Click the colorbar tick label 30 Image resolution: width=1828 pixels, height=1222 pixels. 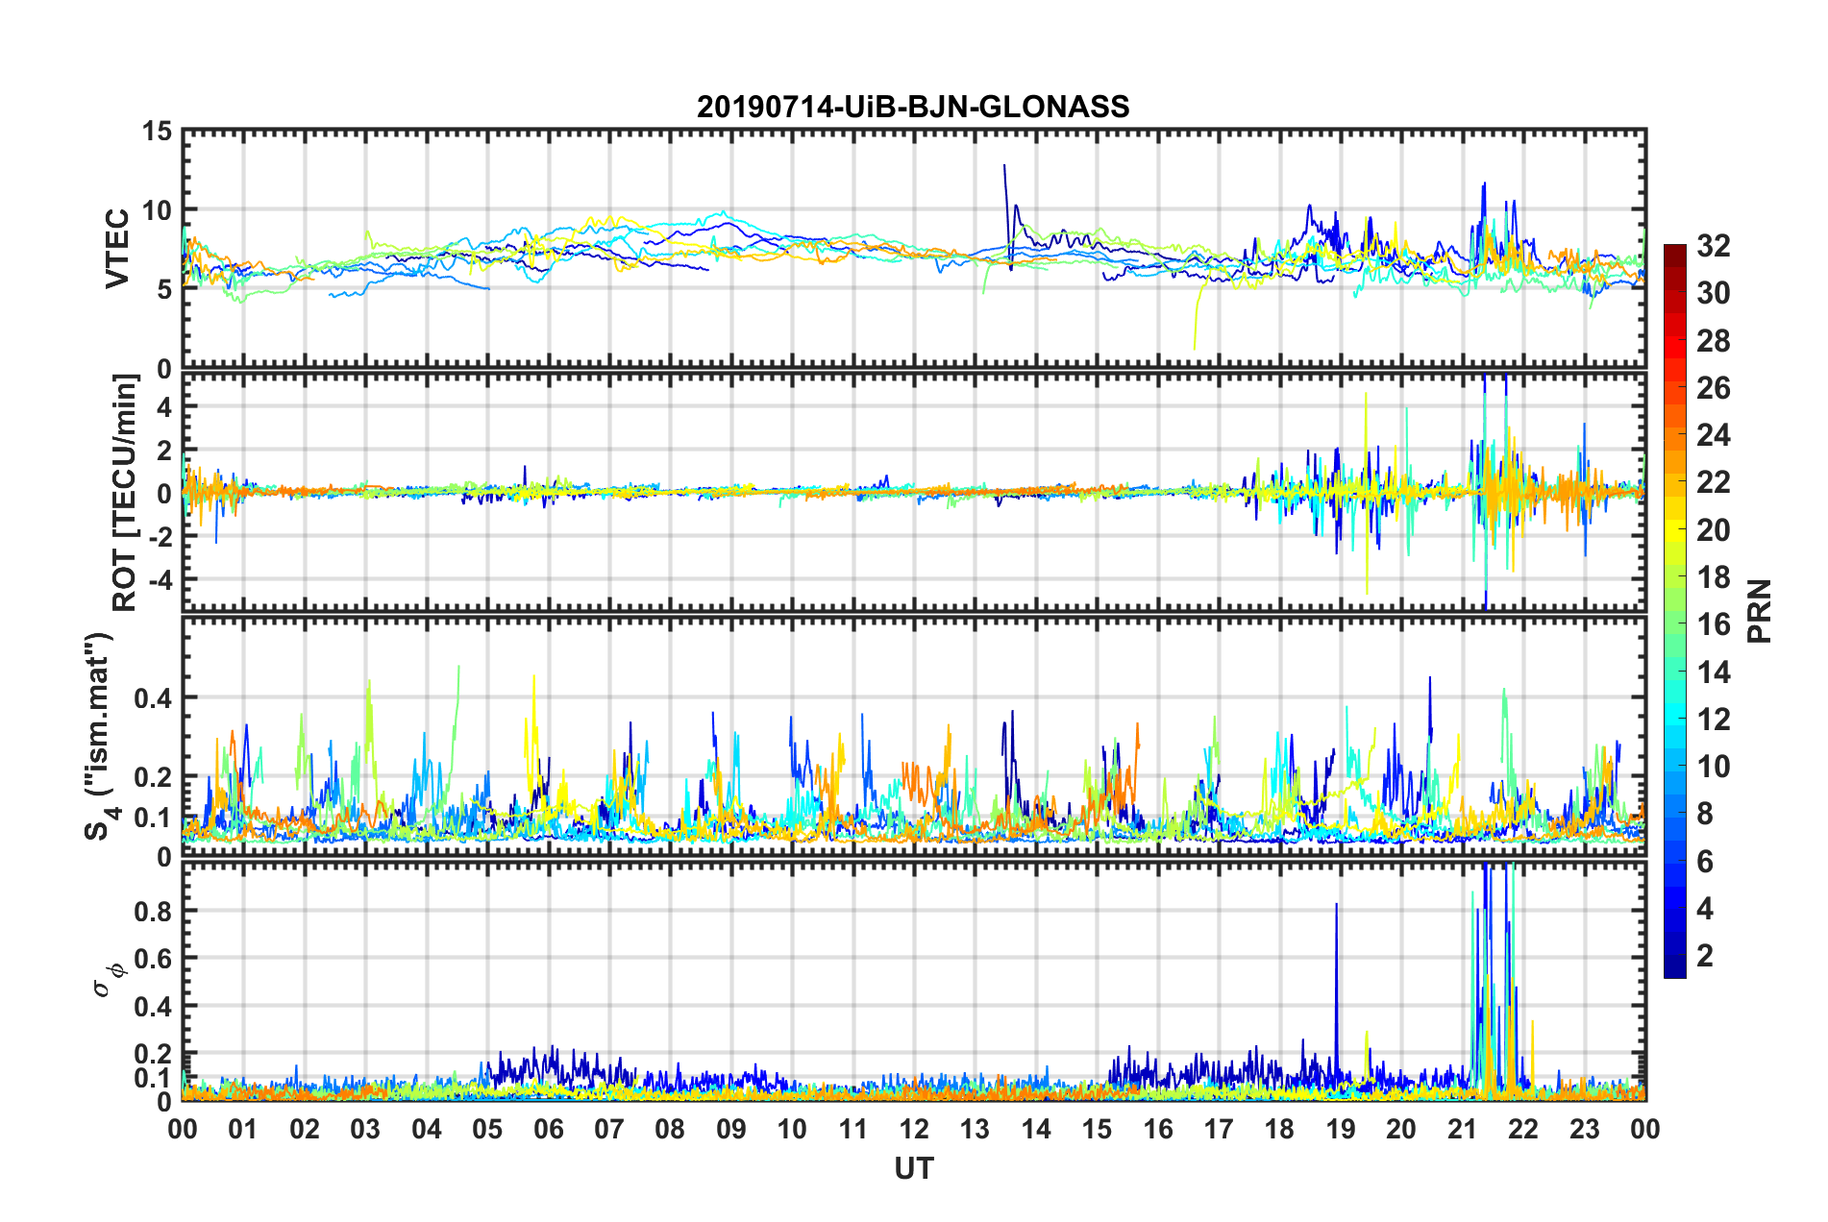[1713, 293]
